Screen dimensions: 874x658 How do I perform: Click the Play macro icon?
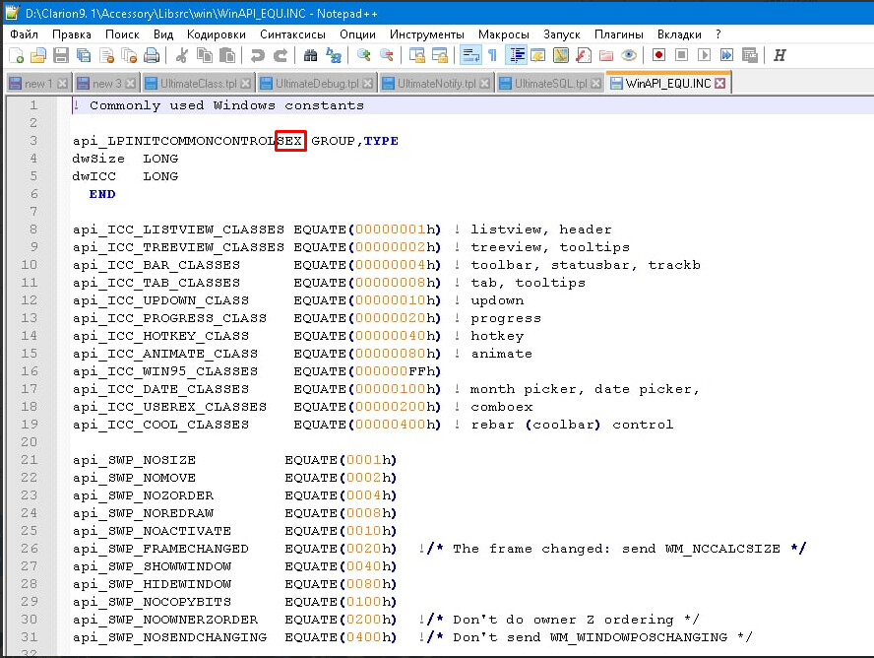[705, 55]
